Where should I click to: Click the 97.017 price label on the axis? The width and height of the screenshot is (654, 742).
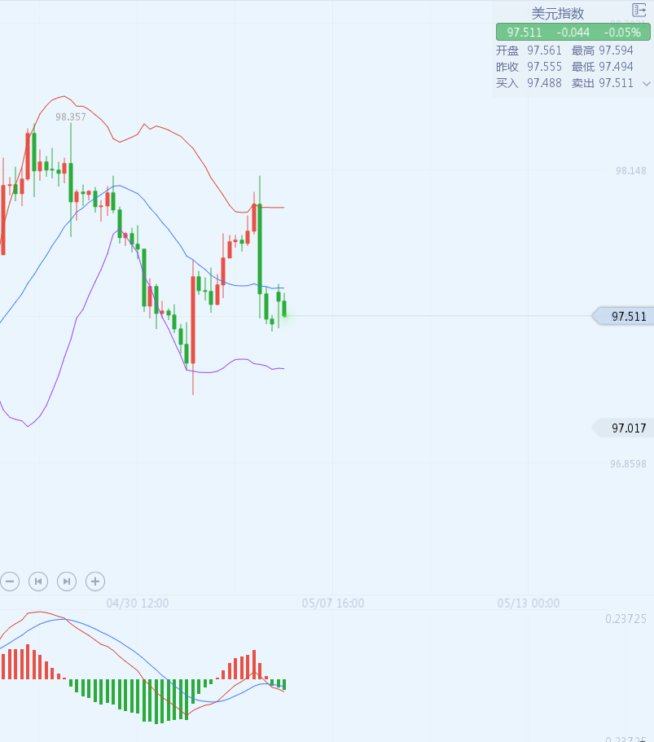(624, 428)
